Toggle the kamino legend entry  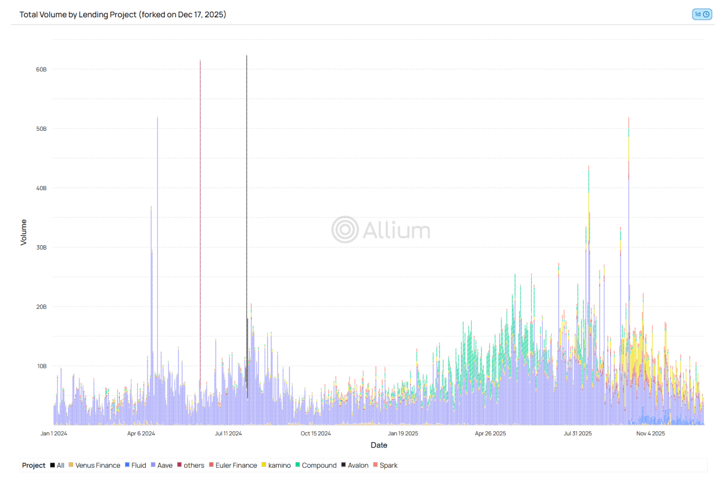[x=276, y=465]
